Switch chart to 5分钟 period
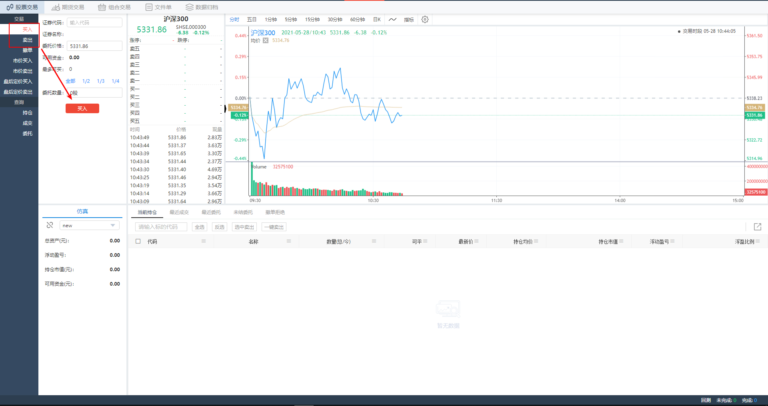Viewport: 768px width, 406px height. [291, 20]
